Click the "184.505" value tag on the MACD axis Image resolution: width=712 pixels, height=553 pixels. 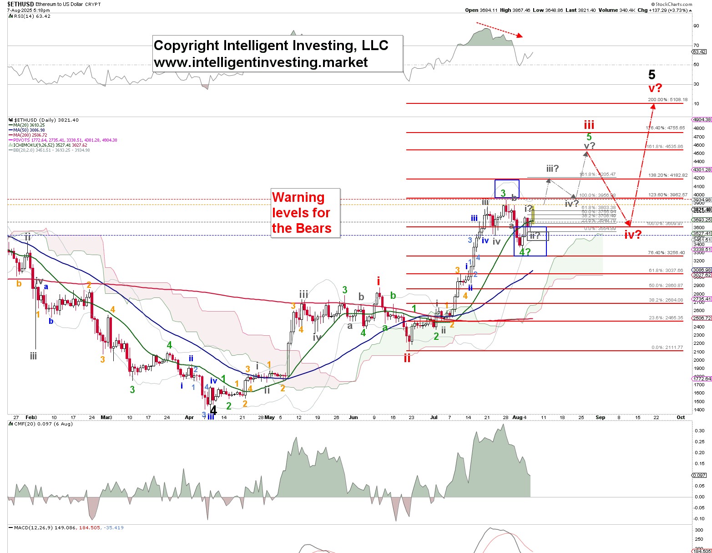pyautogui.click(x=702, y=551)
